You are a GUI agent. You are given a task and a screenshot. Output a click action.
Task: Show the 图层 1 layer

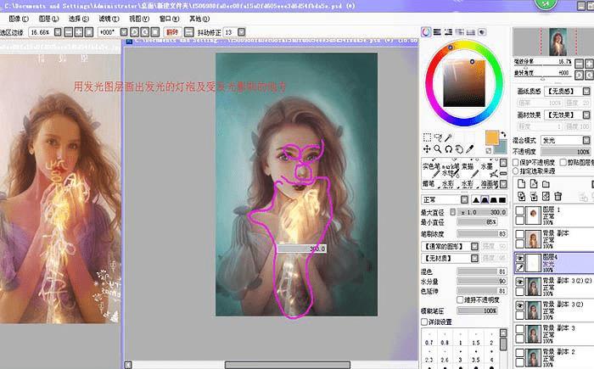[520, 210]
